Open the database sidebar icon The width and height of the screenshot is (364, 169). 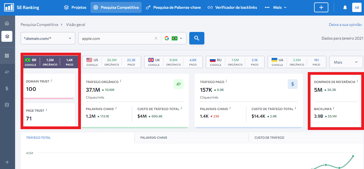[x=7, y=105]
